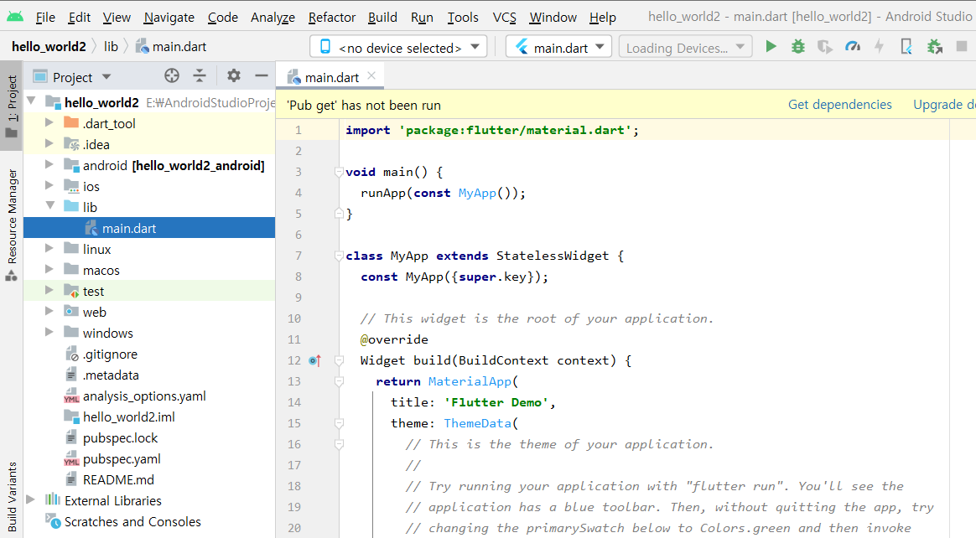Viewport: 976px width, 538px height.
Task: Locate current file with target icon
Action: click(172, 76)
